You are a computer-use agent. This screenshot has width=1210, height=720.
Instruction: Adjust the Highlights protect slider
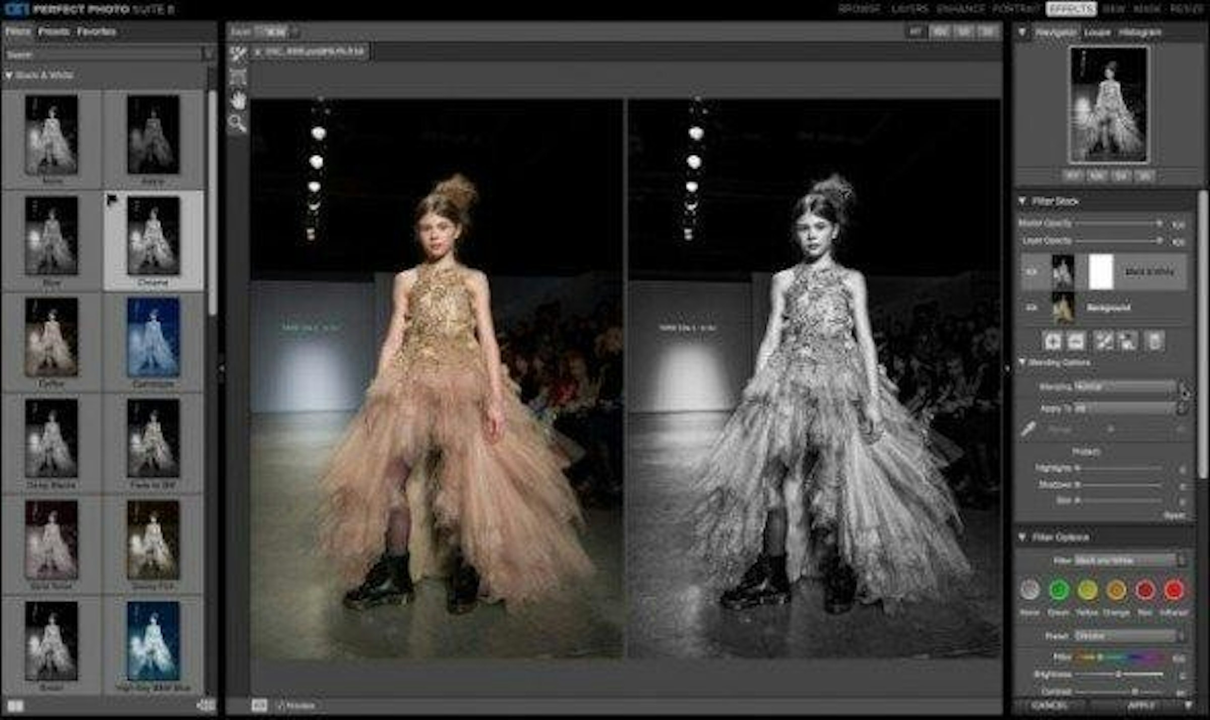(x=1119, y=468)
